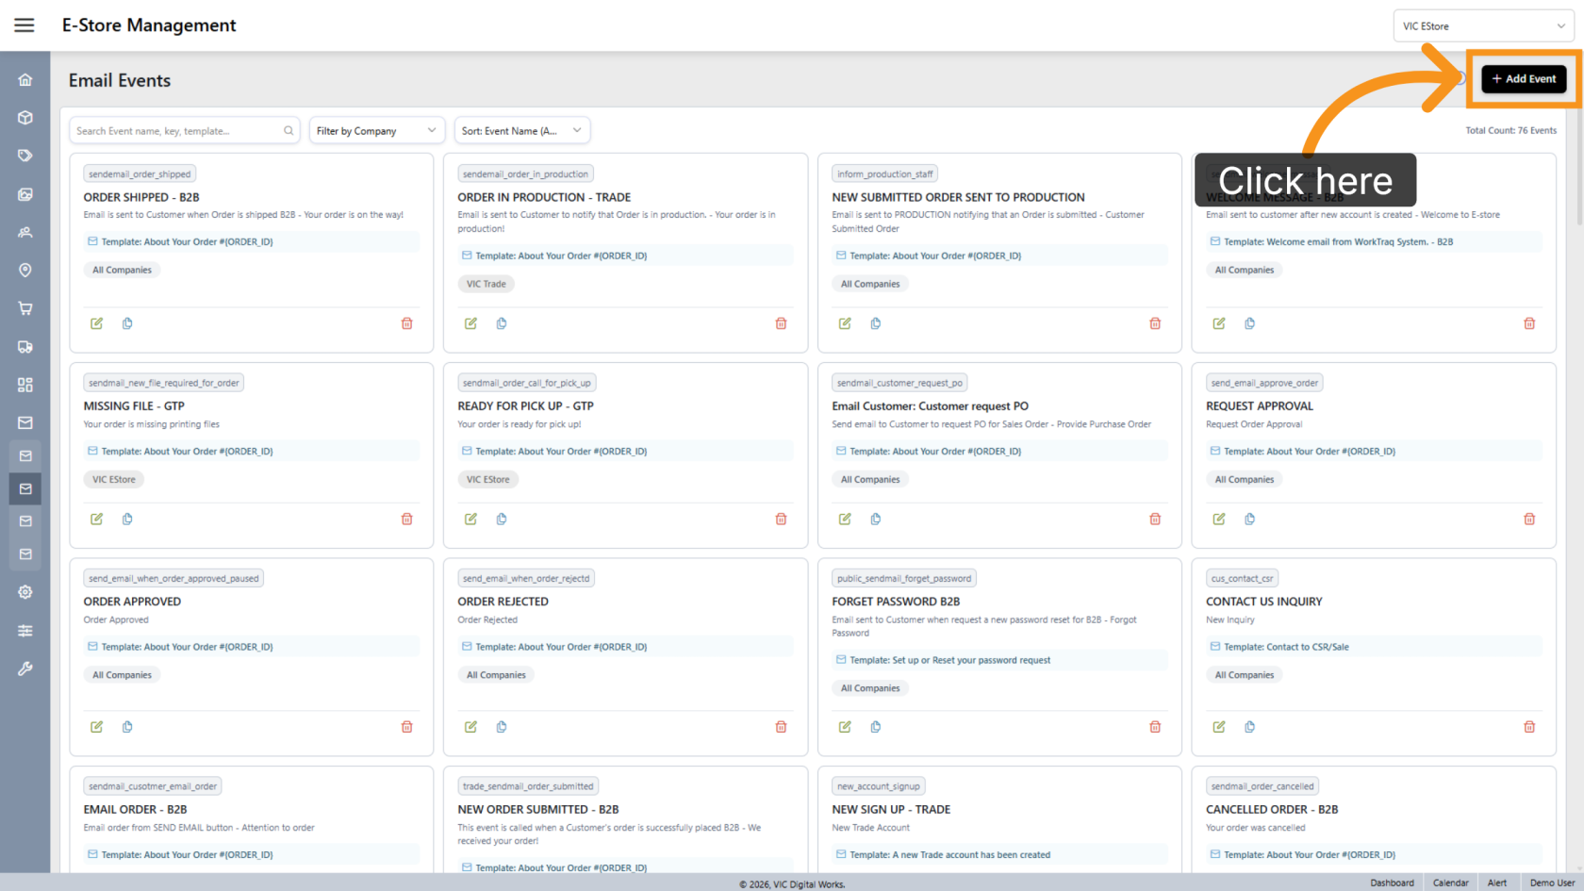Edit the Email Customer: Customer request PO event
Screen dimensions: 1584x891
845,519
